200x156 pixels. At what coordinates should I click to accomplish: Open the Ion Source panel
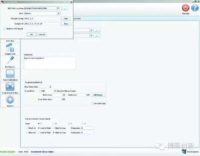[10, 62]
